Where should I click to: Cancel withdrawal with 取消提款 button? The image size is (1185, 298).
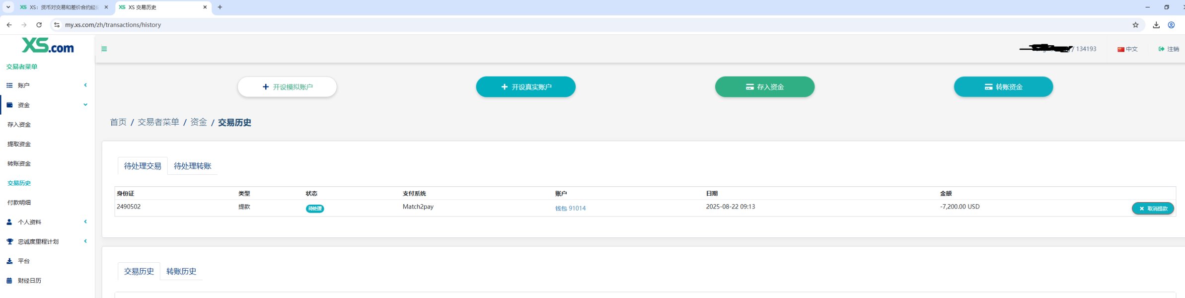click(x=1153, y=209)
